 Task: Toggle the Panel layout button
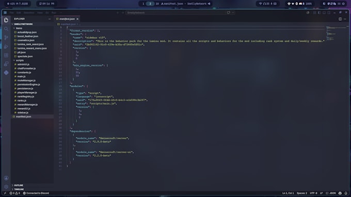[324, 13]
